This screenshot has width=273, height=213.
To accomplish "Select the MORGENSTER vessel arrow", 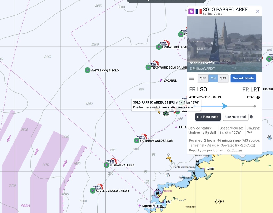I will pyautogui.click(x=139, y=206).
